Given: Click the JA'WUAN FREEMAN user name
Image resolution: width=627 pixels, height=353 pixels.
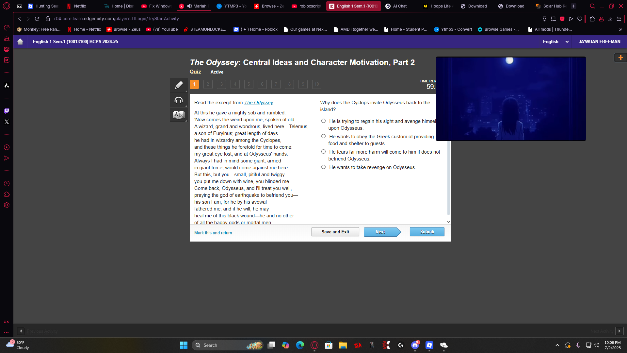Looking at the screenshot, I should (x=599, y=42).
